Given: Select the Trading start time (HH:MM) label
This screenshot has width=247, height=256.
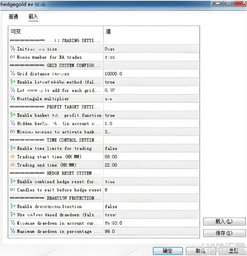Looking at the screenshot, I should click(x=49, y=157).
